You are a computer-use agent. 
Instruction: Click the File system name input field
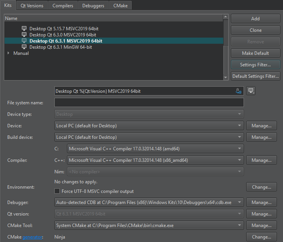click(149, 103)
